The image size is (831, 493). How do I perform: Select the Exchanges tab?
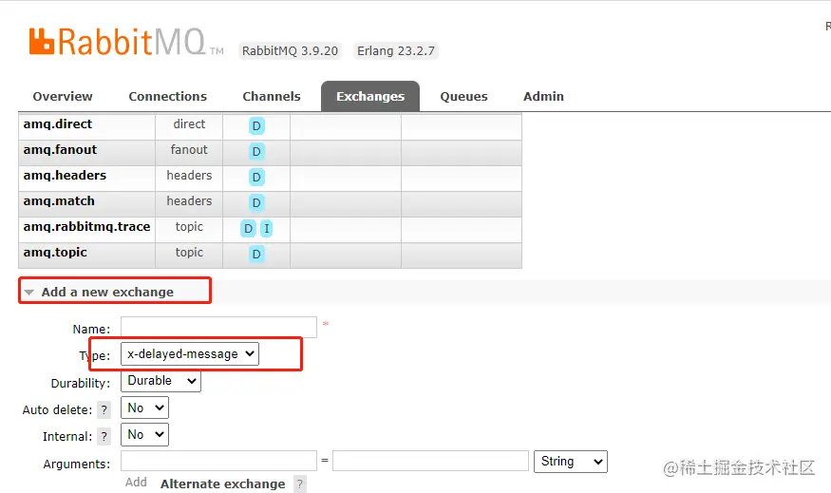[370, 97]
